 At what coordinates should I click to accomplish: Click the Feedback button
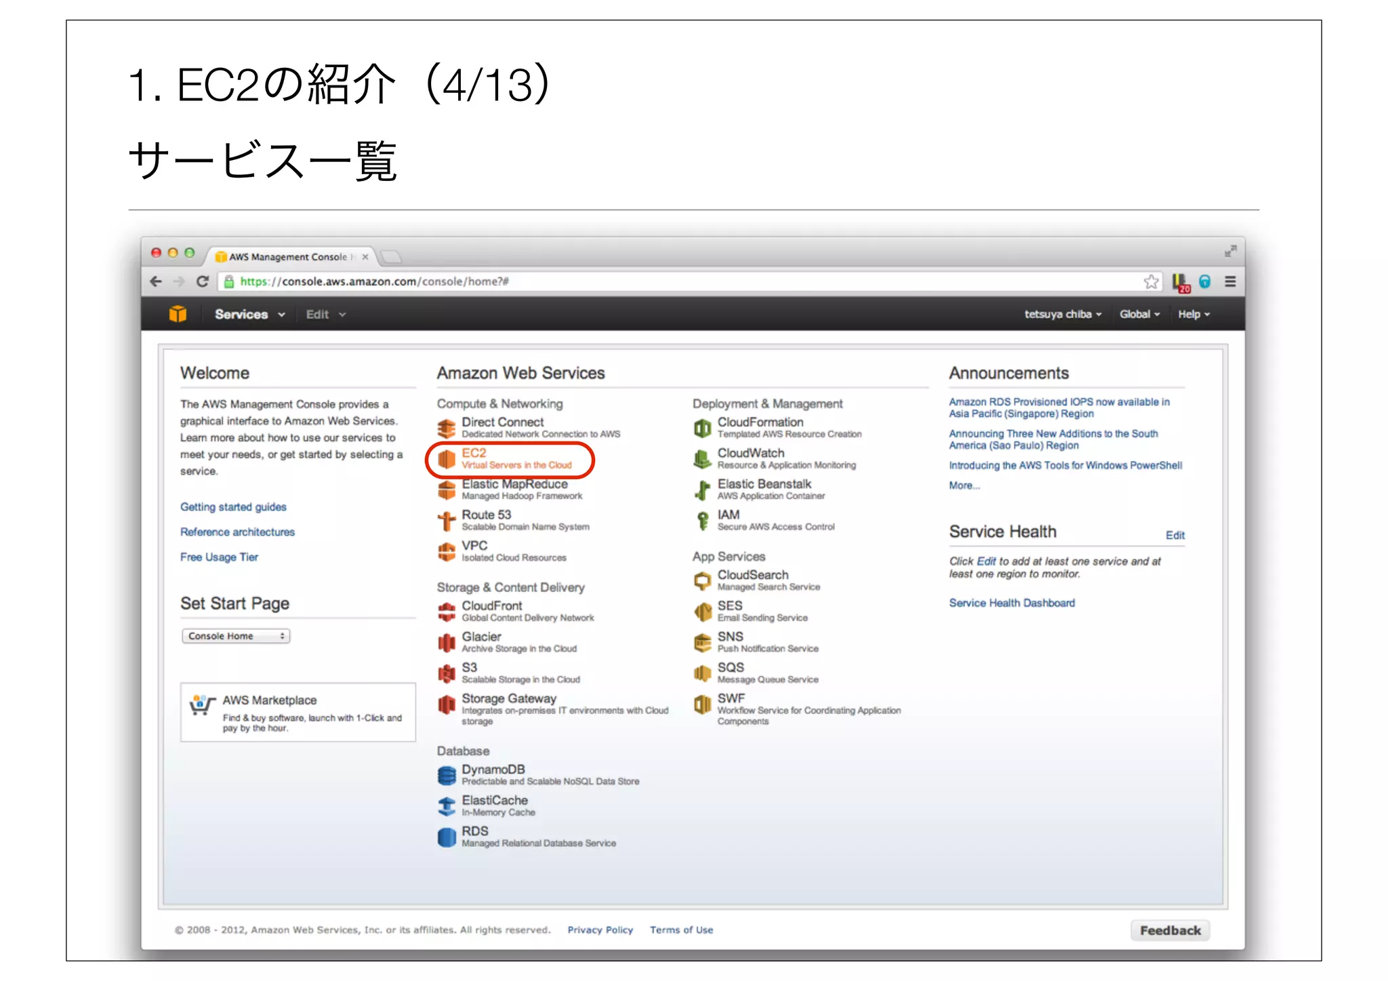tap(1170, 931)
